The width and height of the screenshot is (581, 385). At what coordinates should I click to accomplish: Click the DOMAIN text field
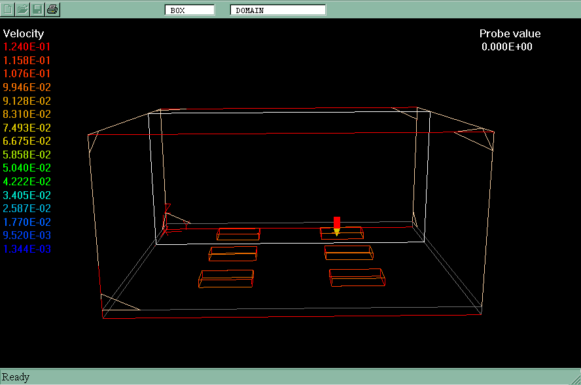point(277,10)
